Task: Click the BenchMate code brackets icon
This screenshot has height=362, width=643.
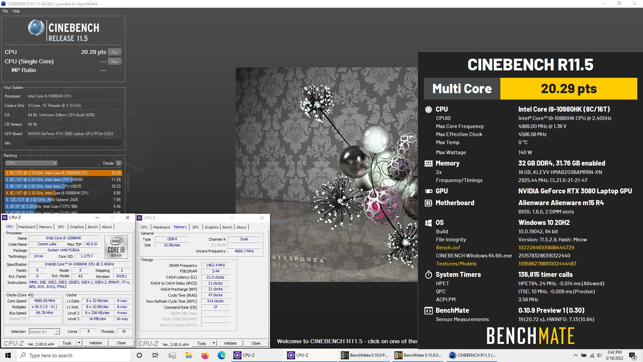Action: (428, 310)
